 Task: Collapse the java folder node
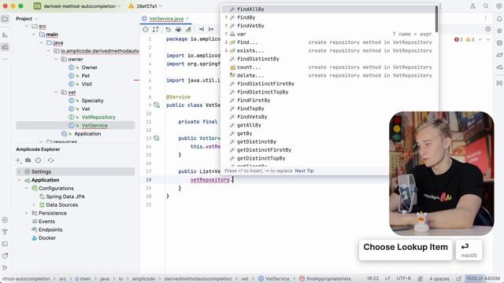click(42, 42)
